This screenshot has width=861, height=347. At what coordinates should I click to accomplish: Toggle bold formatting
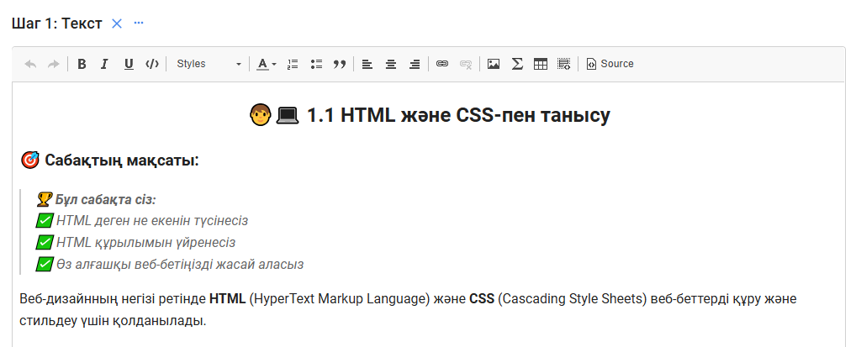point(82,64)
